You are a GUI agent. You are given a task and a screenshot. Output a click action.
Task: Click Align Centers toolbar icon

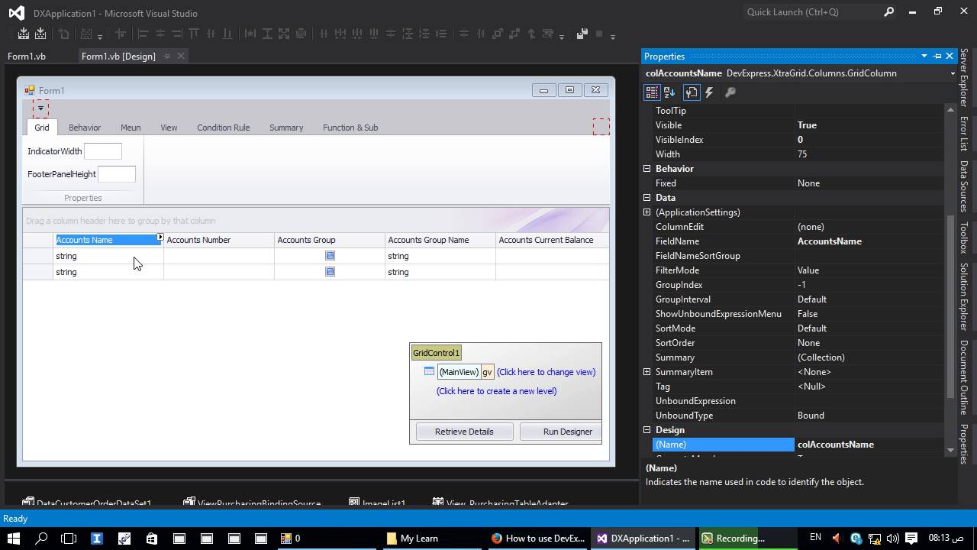click(160, 34)
